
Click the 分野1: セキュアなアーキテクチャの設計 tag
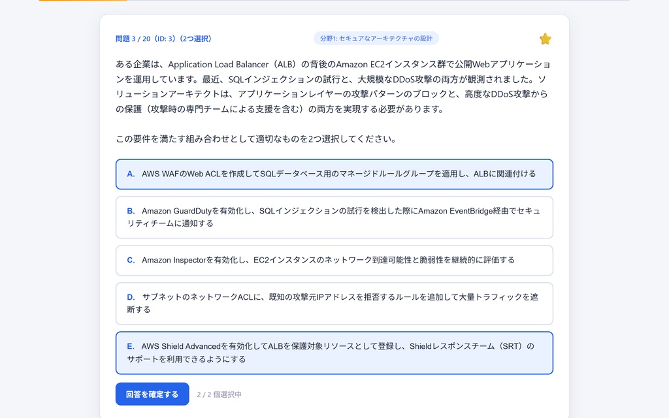pyautogui.click(x=376, y=39)
